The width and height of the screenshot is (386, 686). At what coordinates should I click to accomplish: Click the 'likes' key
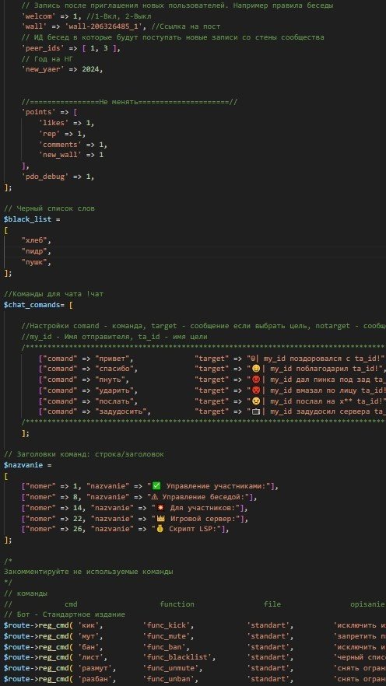tap(54, 124)
